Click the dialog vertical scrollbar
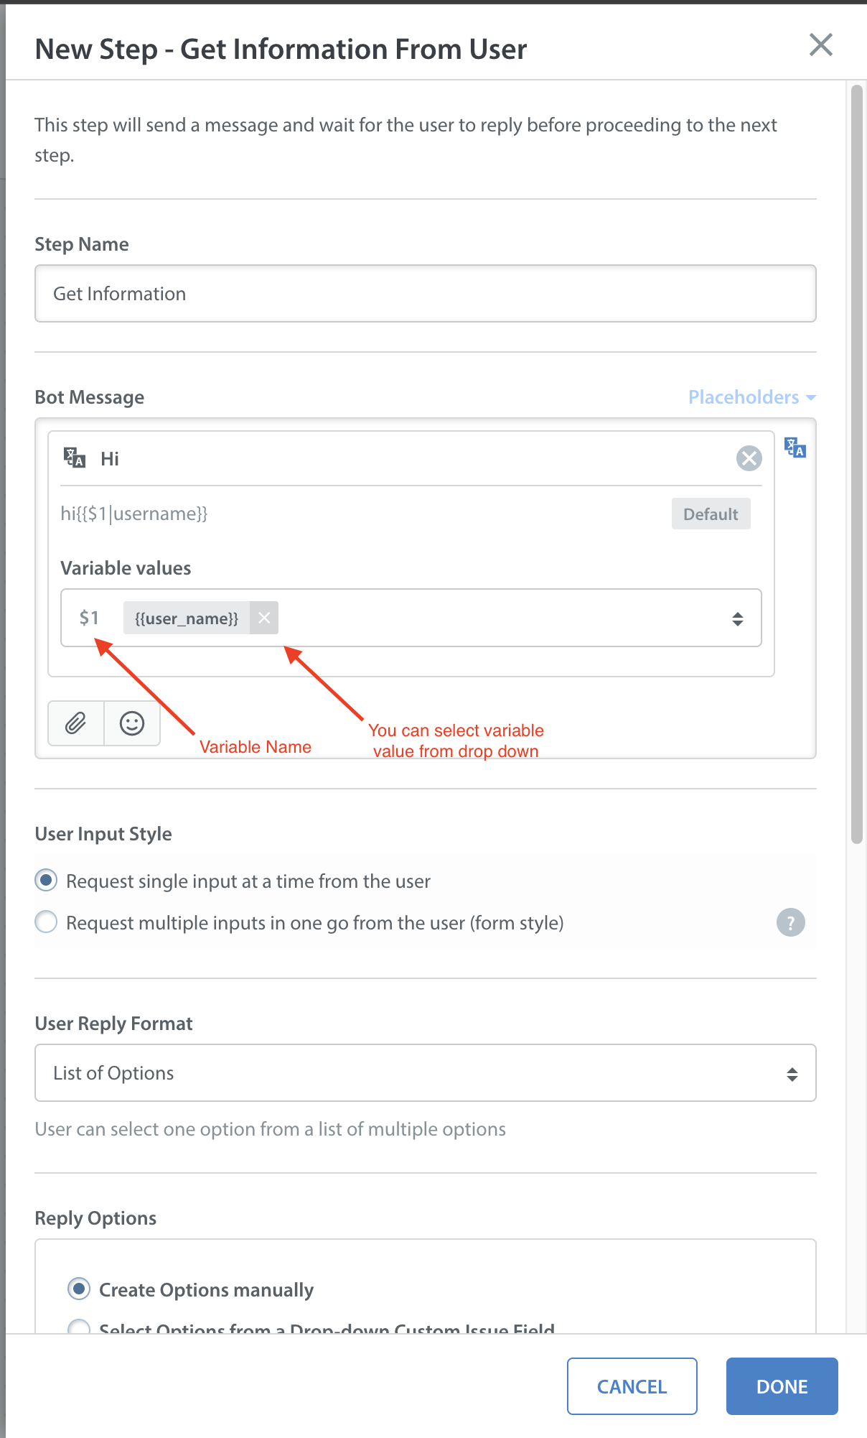867x1438 pixels. click(x=856, y=464)
